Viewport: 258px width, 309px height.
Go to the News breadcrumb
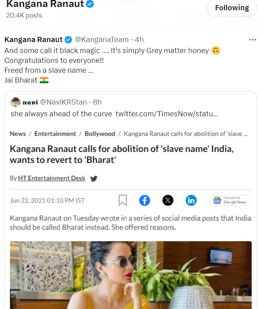18,133
